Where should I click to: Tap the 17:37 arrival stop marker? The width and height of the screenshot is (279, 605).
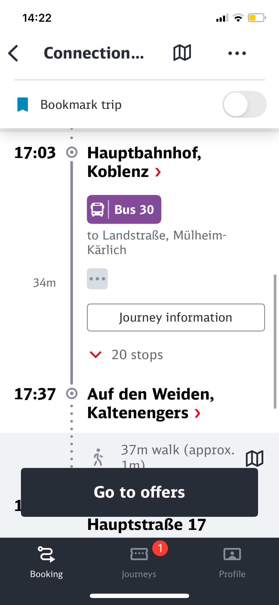coord(72,393)
